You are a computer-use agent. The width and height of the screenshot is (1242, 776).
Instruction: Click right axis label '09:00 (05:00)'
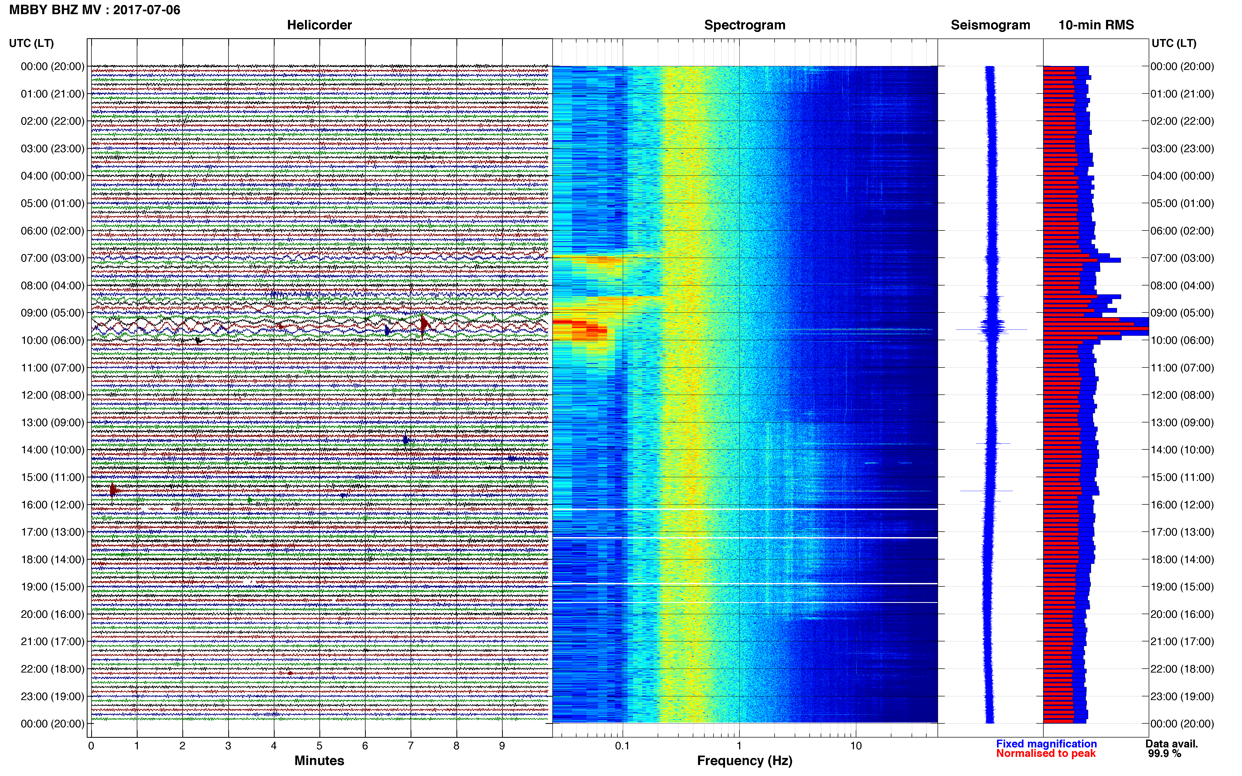point(1183,313)
